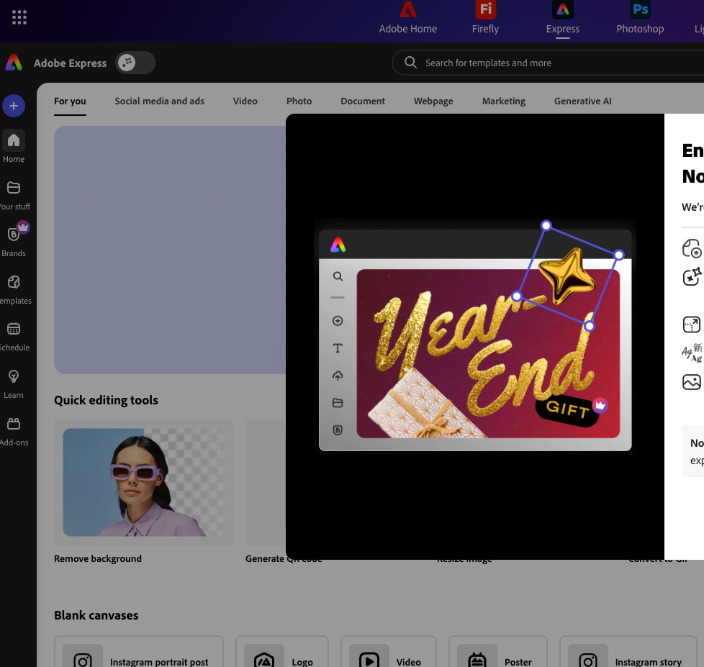The image size is (704, 667).
Task: Launch Photoshop from app bar
Action: coord(639,18)
